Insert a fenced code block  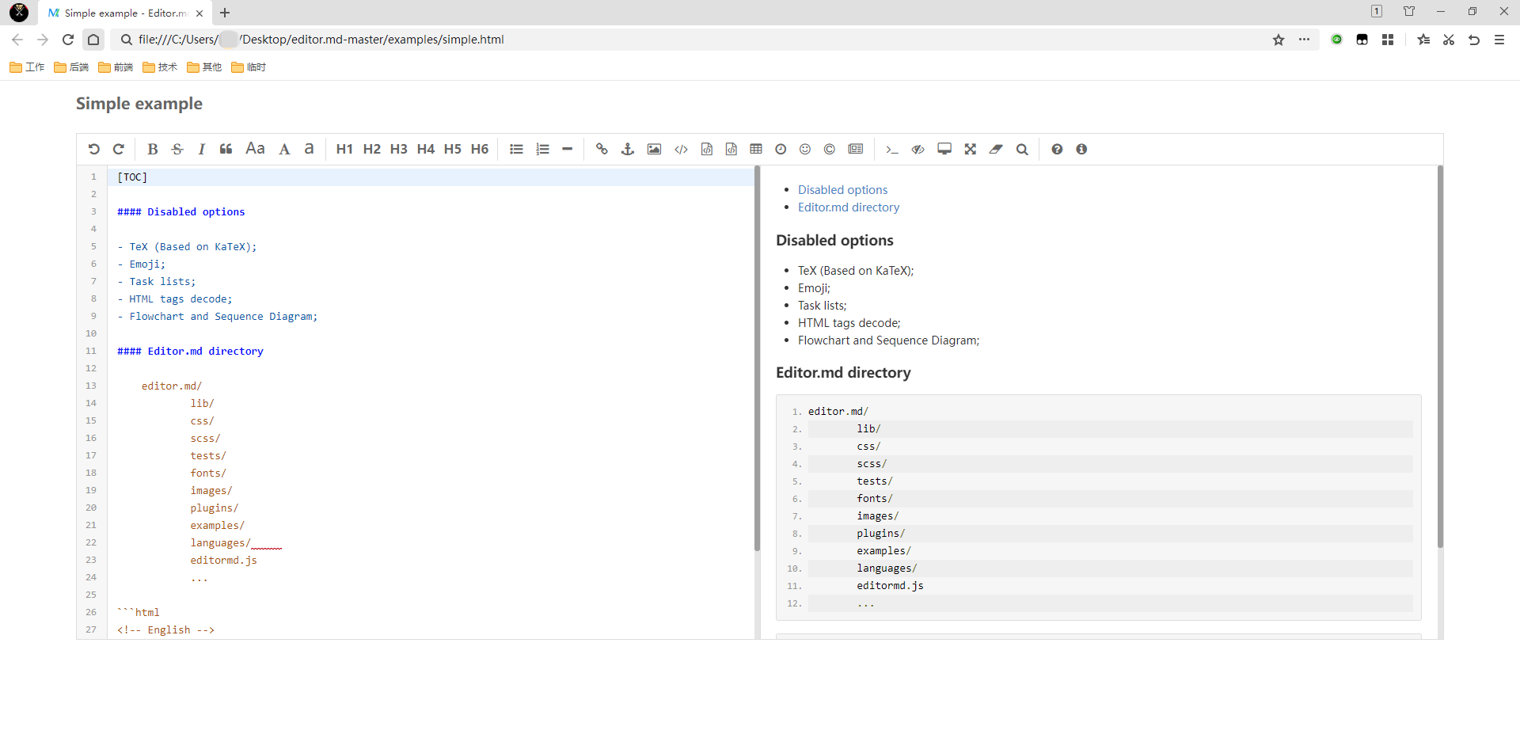click(x=731, y=149)
